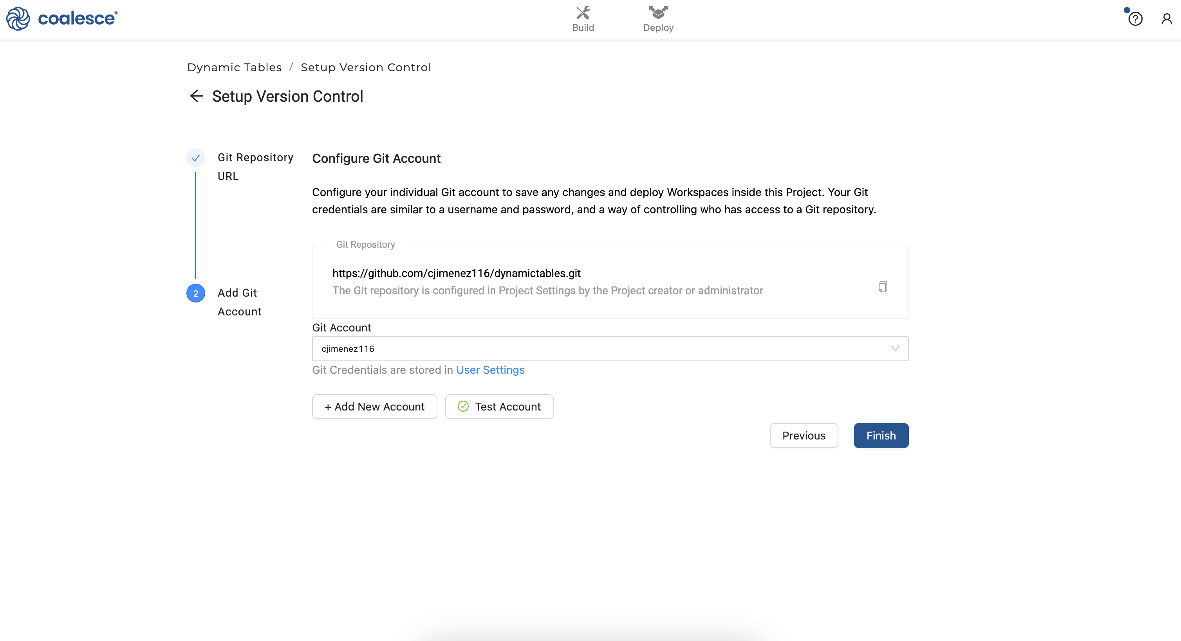Go to Dynamic Tables breadcrumb
The image size is (1181, 641).
click(x=234, y=67)
